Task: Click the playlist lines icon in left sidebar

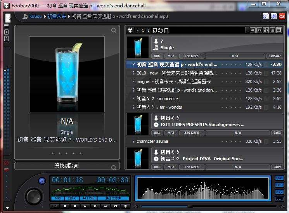Action: click(x=7, y=26)
